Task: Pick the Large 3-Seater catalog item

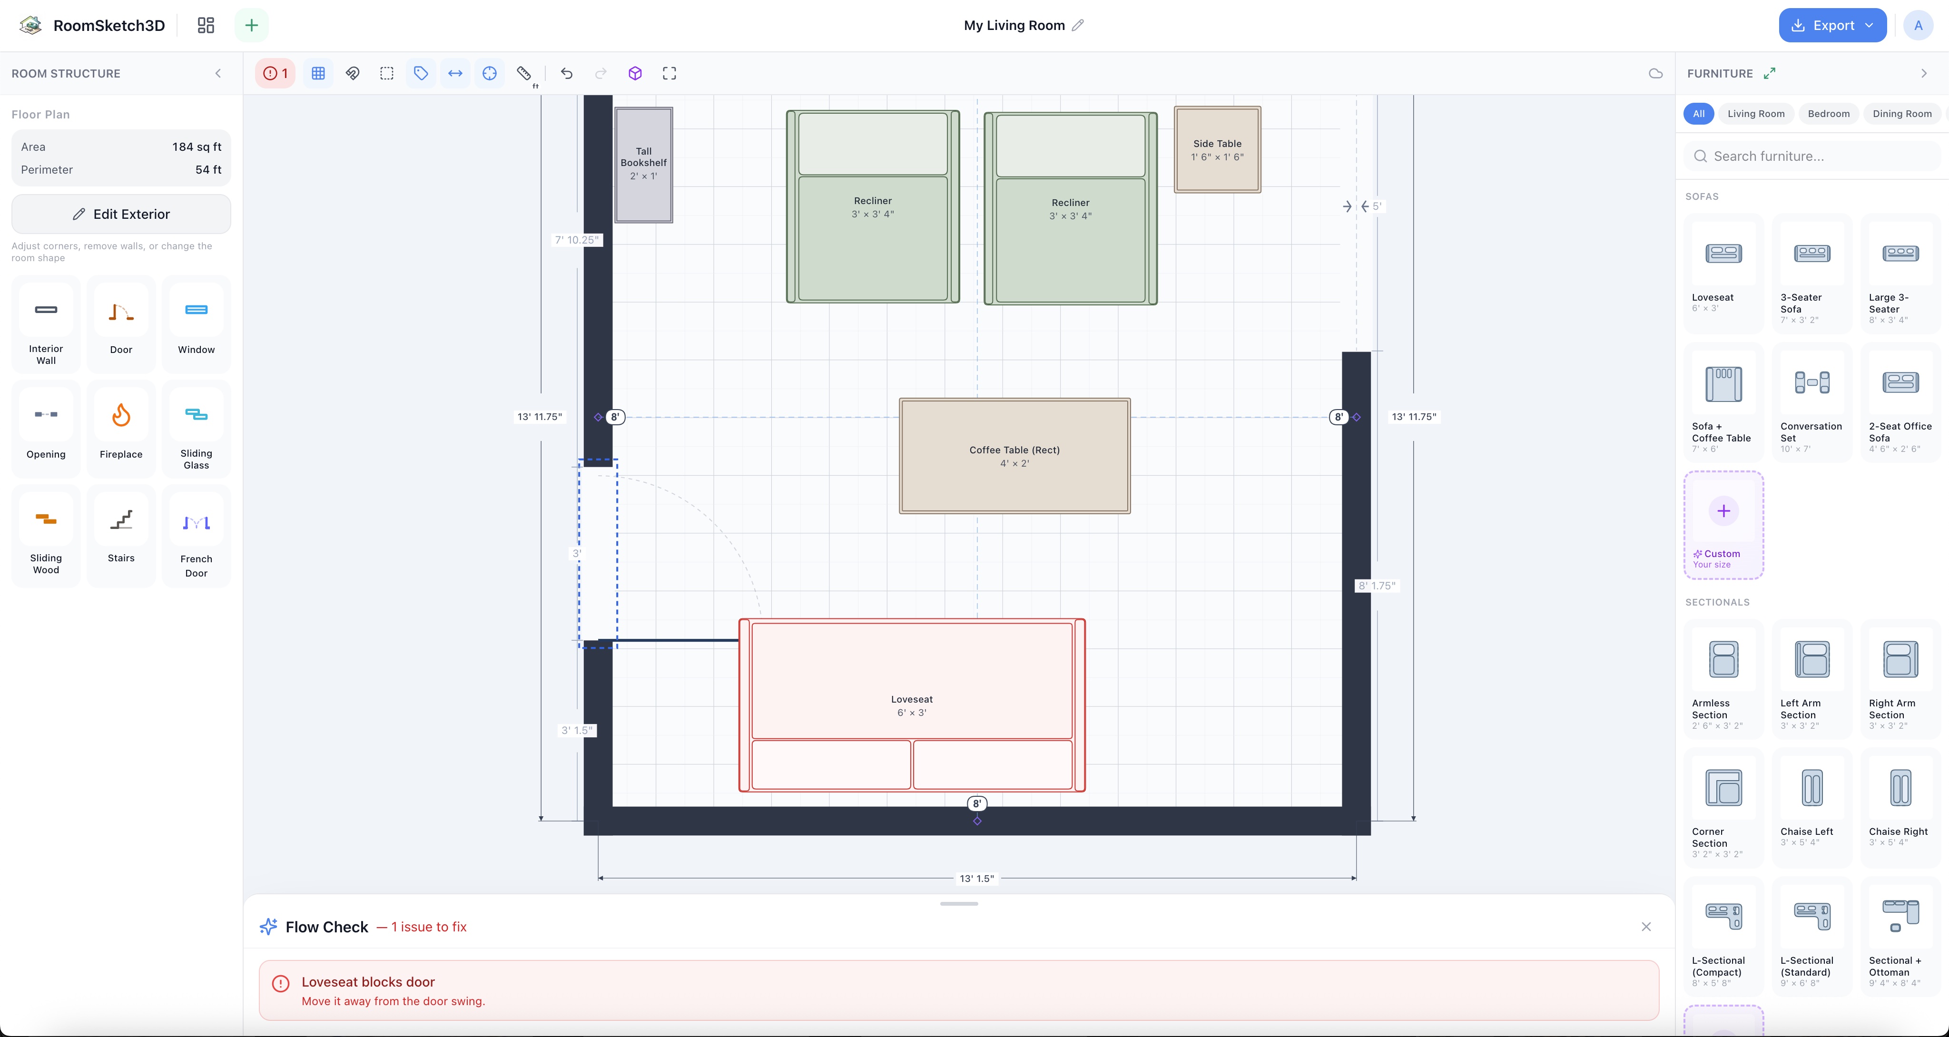Action: (x=1900, y=273)
